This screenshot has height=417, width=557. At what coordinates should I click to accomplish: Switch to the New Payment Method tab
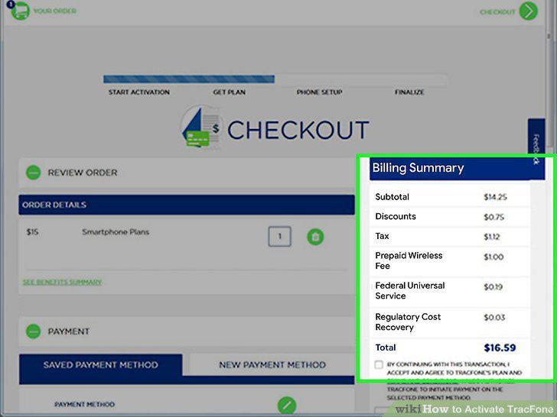[x=272, y=364]
